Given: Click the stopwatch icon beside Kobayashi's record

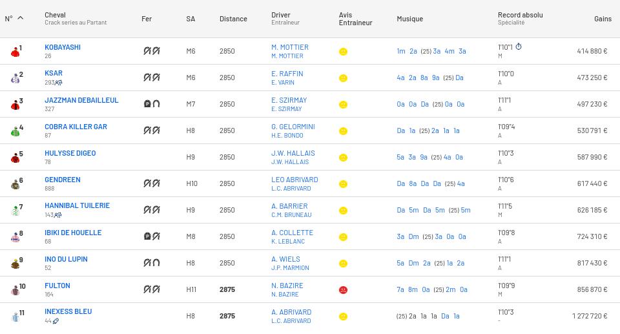Looking at the screenshot, I should pos(519,47).
